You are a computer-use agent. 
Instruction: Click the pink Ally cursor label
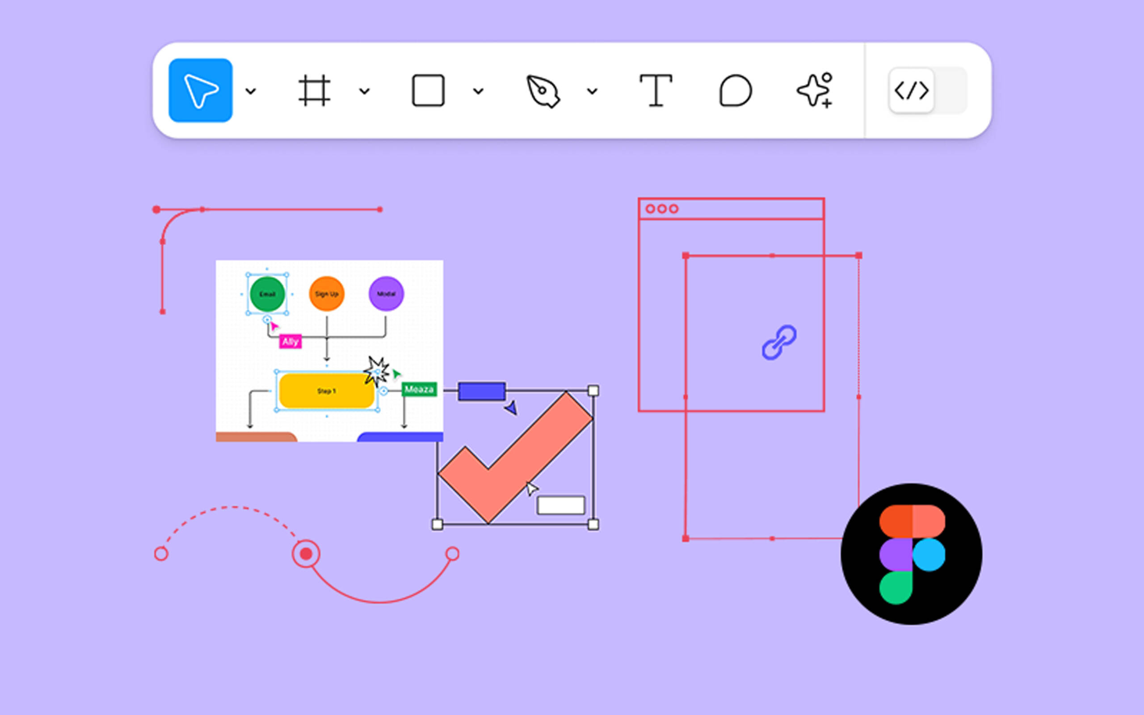tap(290, 341)
